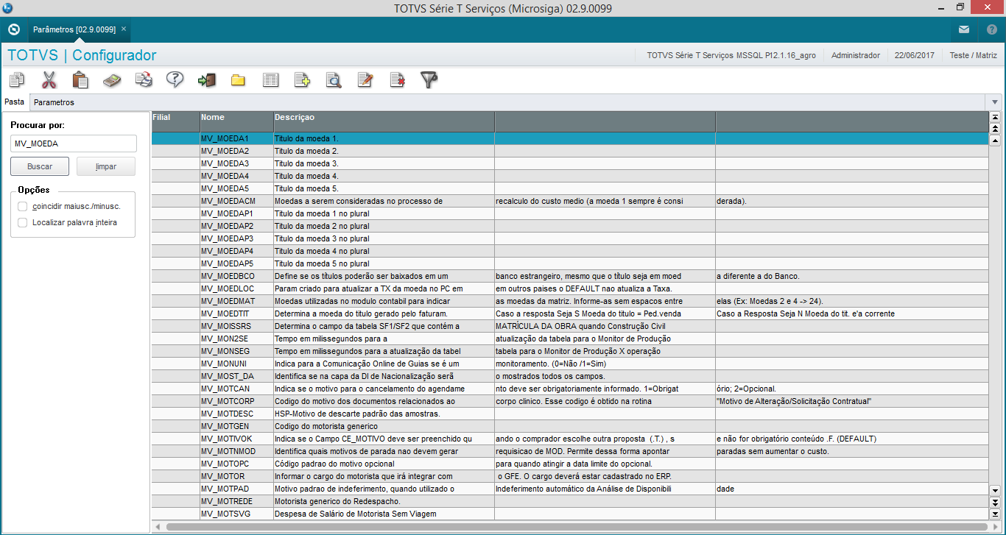
Task: Select the MV_MOTCAN parameter row
Action: pyautogui.click(x=569, y=388)
